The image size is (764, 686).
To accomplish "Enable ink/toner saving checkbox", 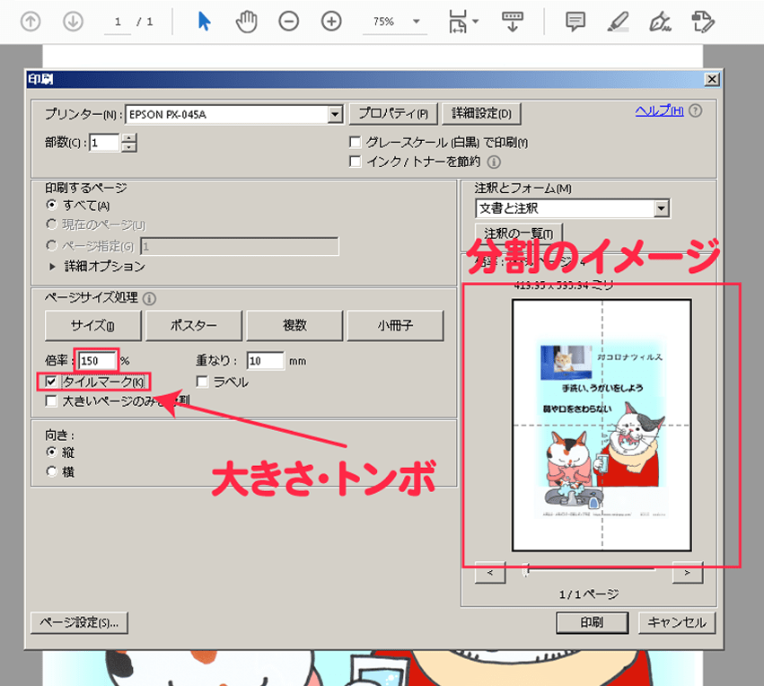I will (x=356, y=162).
